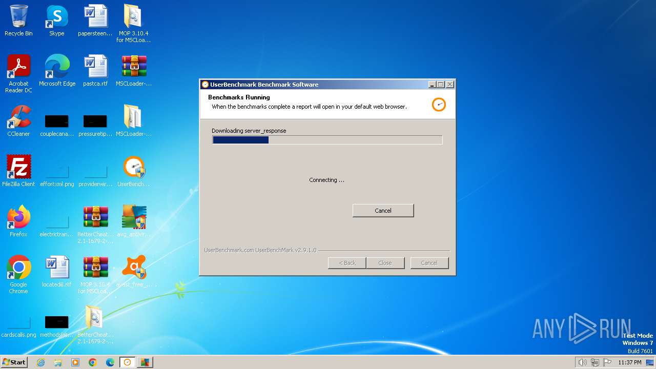Switch to UserBenchmark taskbar button
Screen dimensions: 656x369
tap(128, 362)
